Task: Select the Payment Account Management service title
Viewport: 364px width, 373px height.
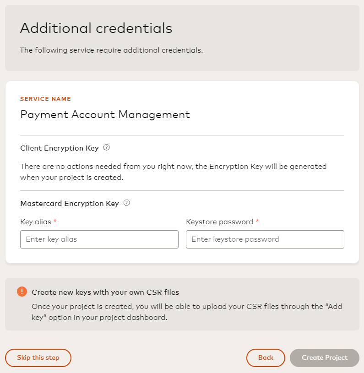Action: tap(105, 115)
